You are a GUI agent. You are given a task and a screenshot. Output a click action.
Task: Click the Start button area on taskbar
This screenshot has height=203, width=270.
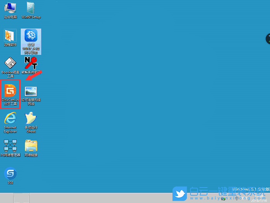click(x=6, y=198)
